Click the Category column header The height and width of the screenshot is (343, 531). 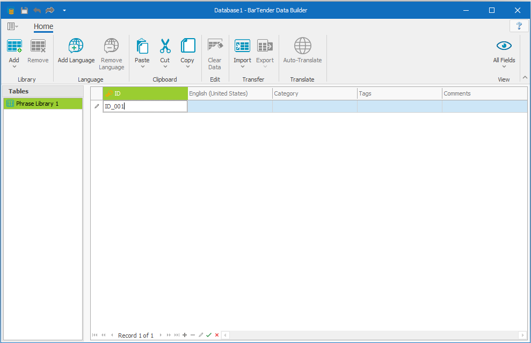tap(315, 93)
